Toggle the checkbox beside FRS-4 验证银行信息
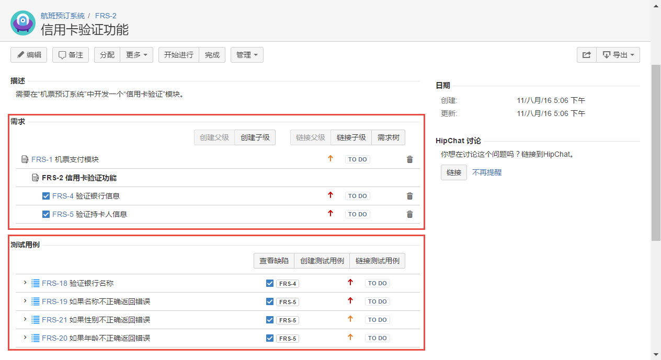661x360 pixels. [x=46, y=196]
